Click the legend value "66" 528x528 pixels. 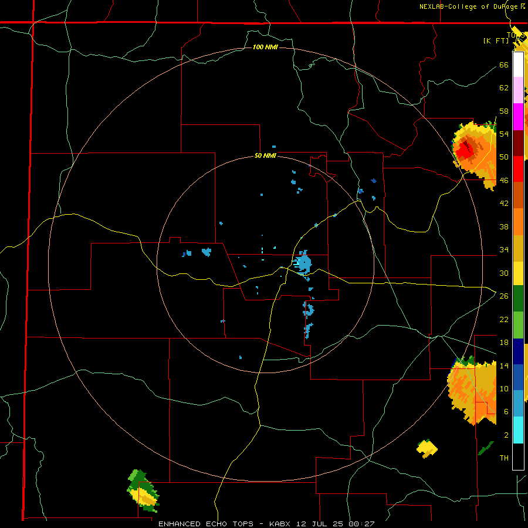tap(504, 65)
